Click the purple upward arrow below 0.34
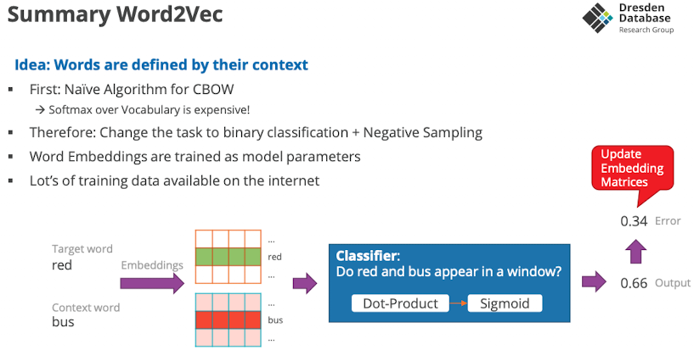The image size is (694, 350). pyautogui.click(x=634, y=252)
